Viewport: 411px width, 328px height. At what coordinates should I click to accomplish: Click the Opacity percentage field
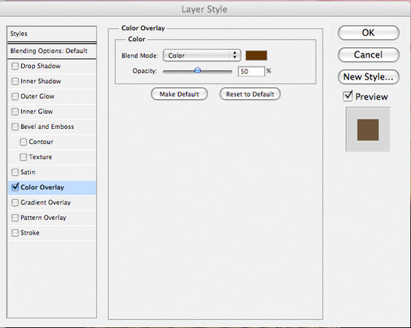click(251, 71)
